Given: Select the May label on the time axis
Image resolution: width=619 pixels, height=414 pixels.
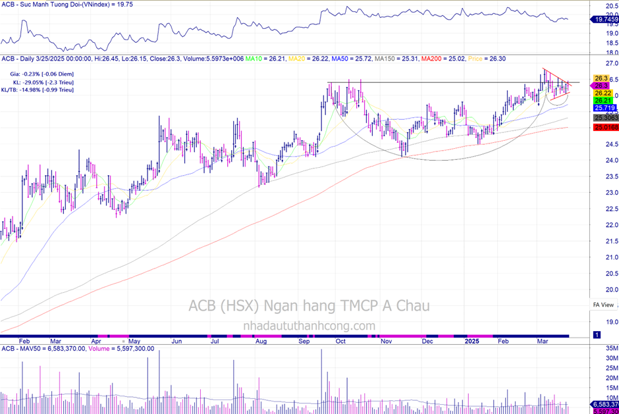Looking at the screenshot, I should [135, 342].
